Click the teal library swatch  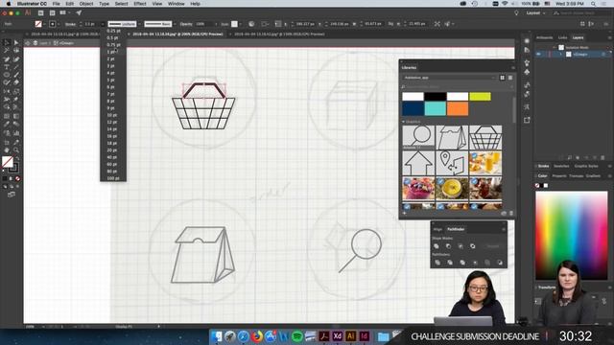click(435, 108)
